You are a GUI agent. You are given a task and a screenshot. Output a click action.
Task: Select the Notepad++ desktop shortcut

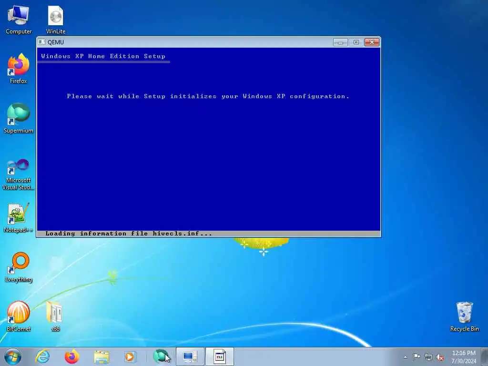[19, 218]
